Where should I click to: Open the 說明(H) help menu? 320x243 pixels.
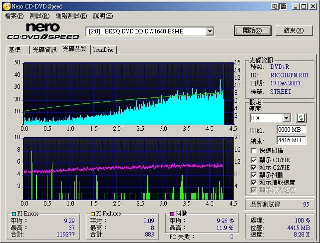click(x=103, y=16)
